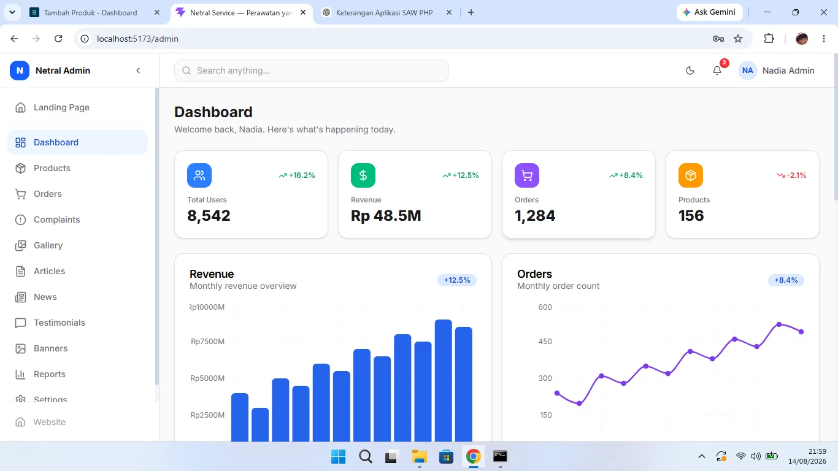838x471 pixels.
Task: Open a new browser tab
Action: click(471, 12)
